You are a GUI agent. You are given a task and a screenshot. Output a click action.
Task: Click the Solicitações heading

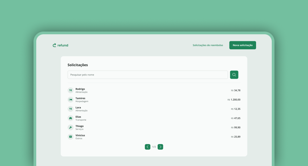(x=78, y=65)
